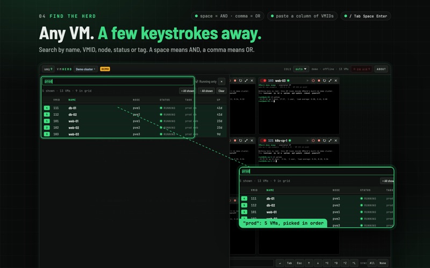Click the power icon on k8s-cp-1 pane
The image size is (430, 268).
point(313,140)
